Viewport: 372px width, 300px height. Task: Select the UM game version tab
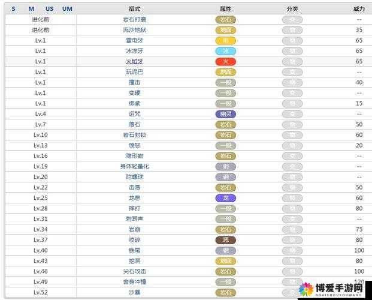click(67, 9)
